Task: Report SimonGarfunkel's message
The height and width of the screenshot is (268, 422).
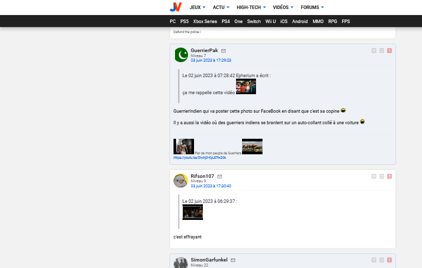Action: point(389,260)
